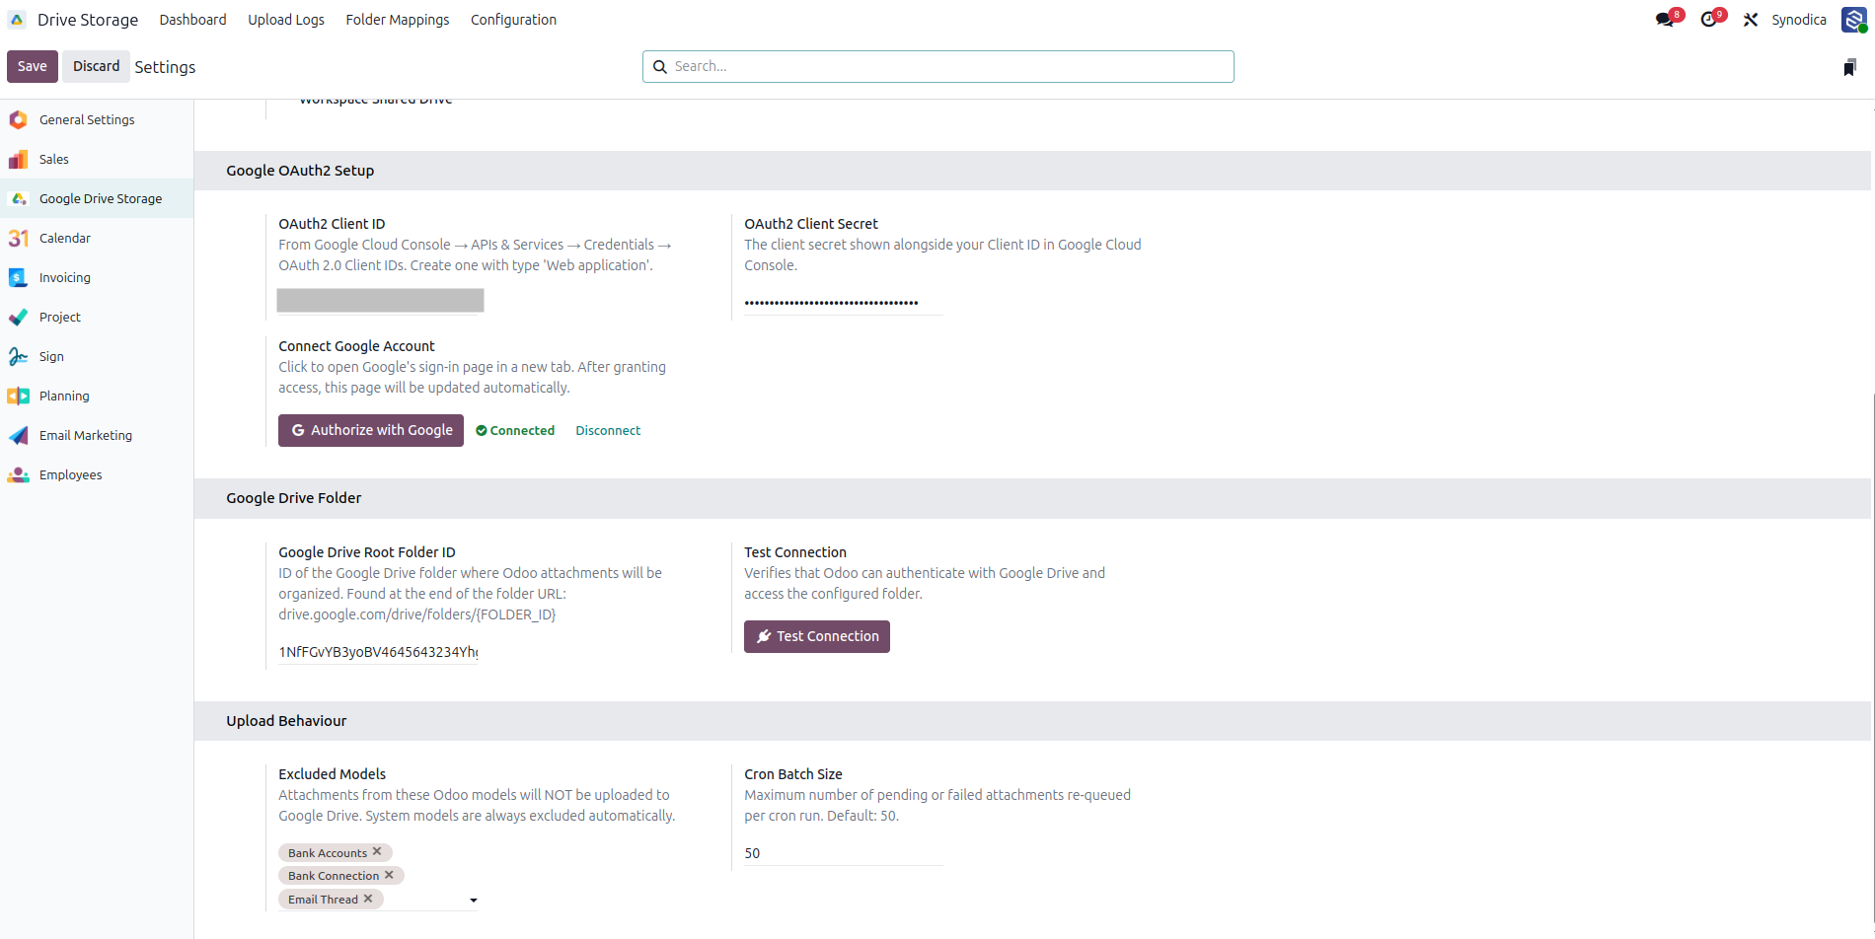The height and width of the screenshot is (939, 1875).
Task: Click the Invoicing app icon
Action: pos(18,277)
